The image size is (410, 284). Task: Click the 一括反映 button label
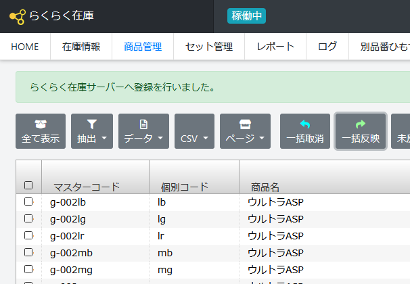361,139
